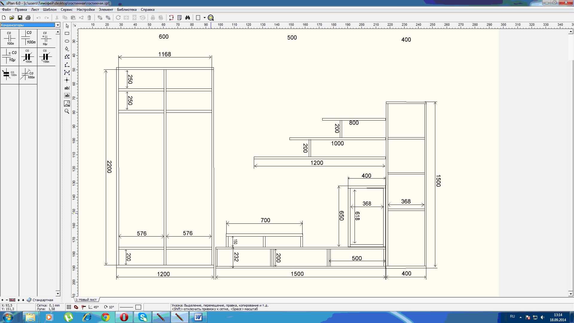574x323 pixels.
Task: Expand the grid options dropdown arrow
Action: pyautogui.click(x=204, y=18)
